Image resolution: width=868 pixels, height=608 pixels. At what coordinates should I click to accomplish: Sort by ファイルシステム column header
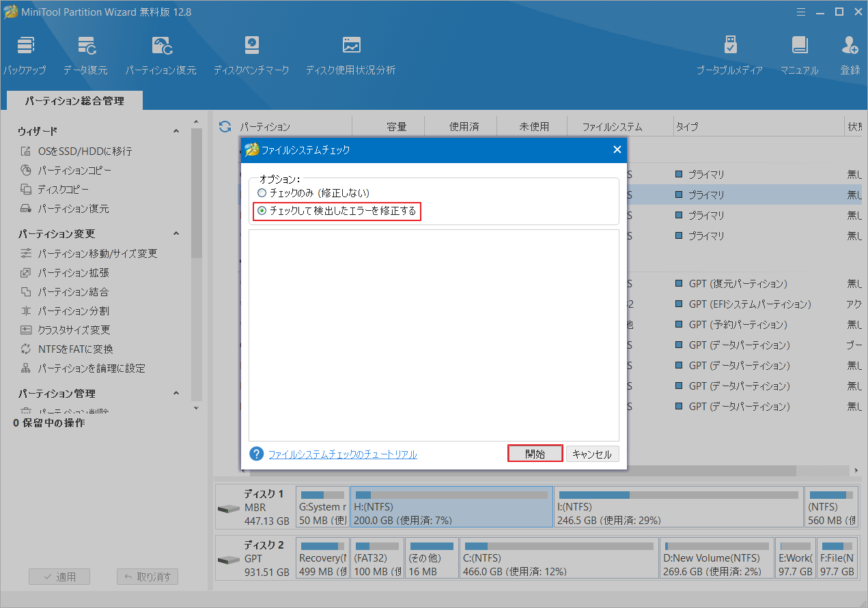click(x=612, y=126)
